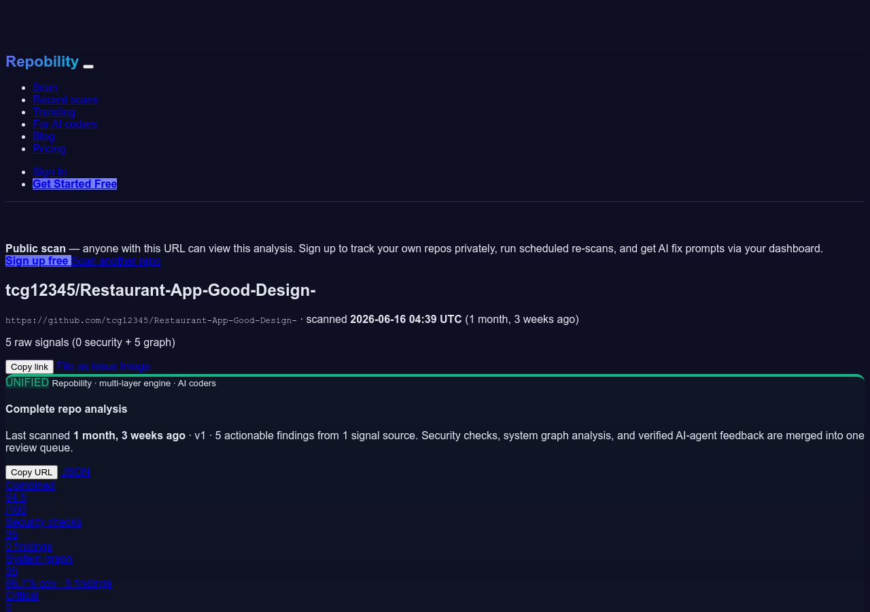Open the Trending nav link

pos(54,112)
